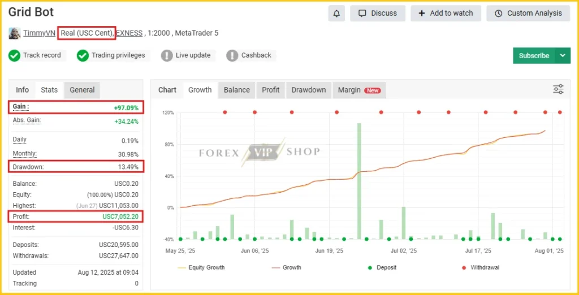Click the tallest green bar in chart

click(359, 181)
